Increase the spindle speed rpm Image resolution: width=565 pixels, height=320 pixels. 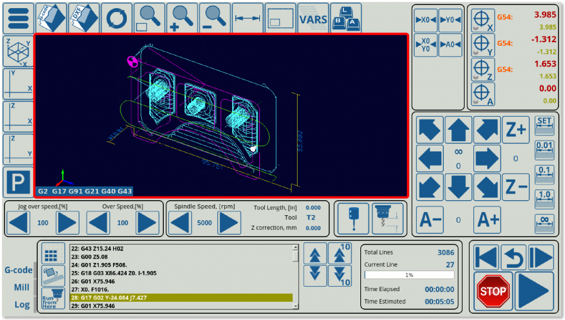[229, 223]
